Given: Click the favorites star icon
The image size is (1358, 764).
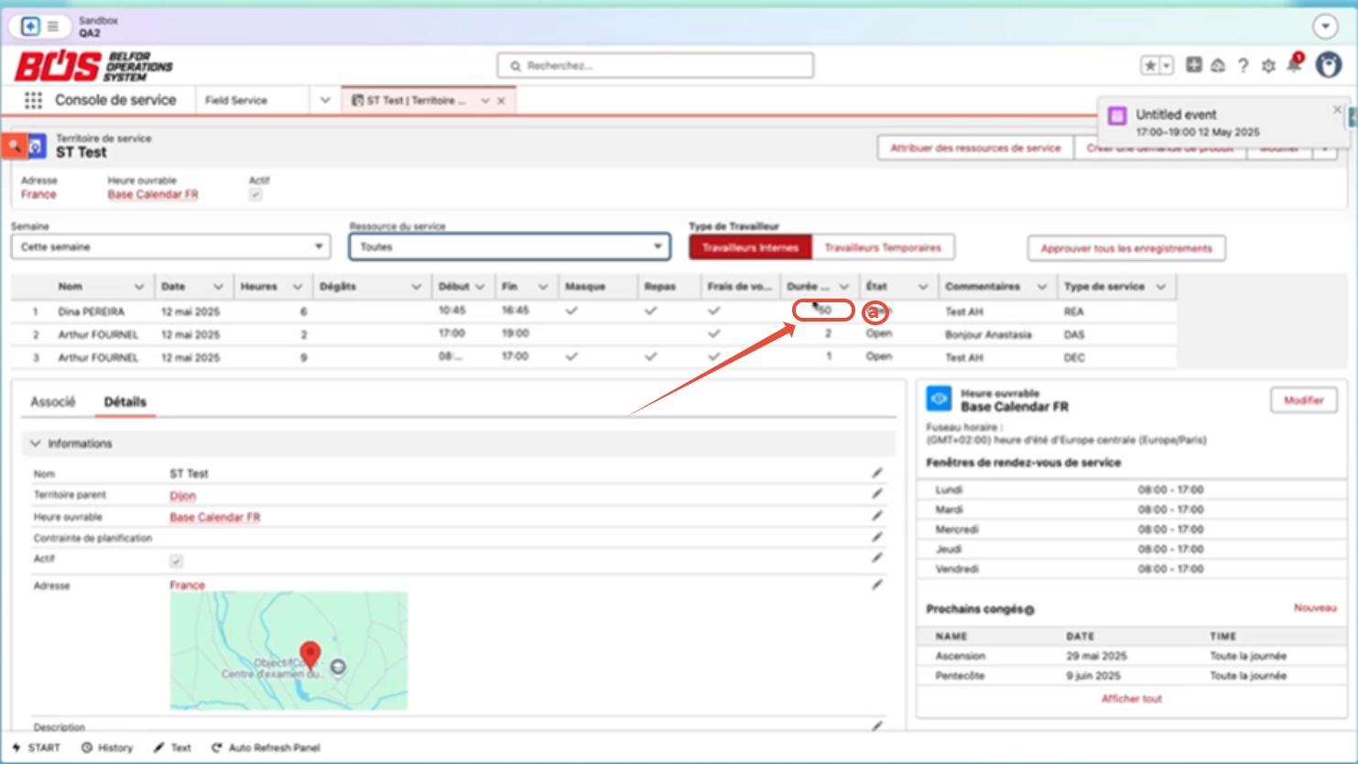Looking at the screenshot, I should 1150,65.
